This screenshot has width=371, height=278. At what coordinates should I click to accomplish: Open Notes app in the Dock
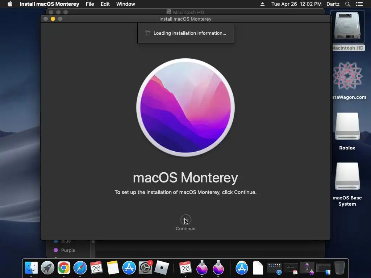click(x=113, y=268)
